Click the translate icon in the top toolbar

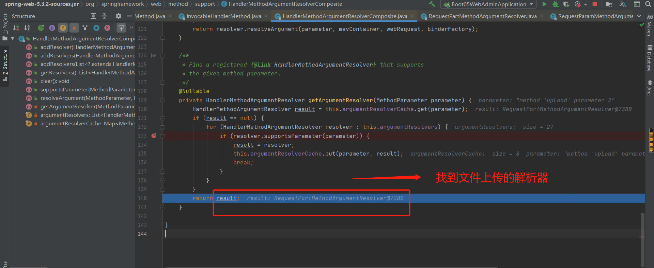623,4
